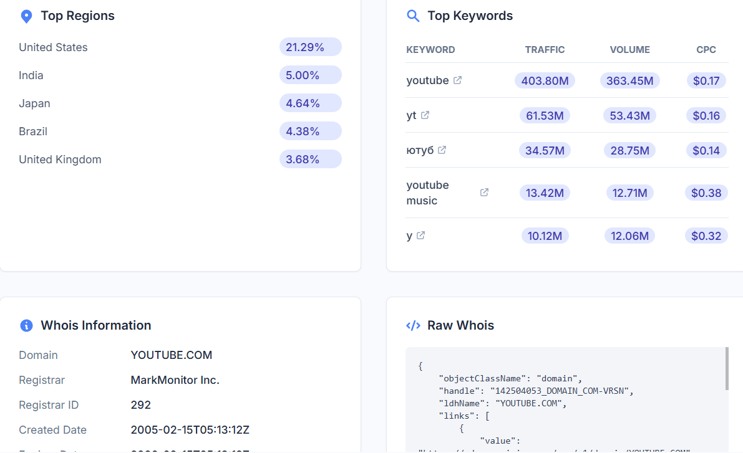Image resolution: width=743 pixels, height=453 pixels.
Task: Click the Raw Whois panel scrollbar
Action: pos(726,368)
